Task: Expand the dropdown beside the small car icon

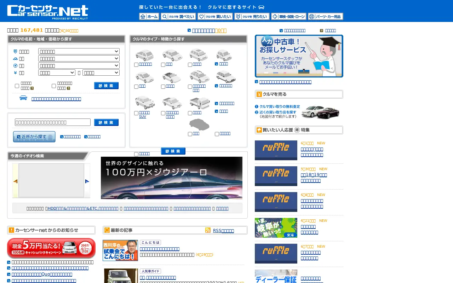Action: coord(79,58)
